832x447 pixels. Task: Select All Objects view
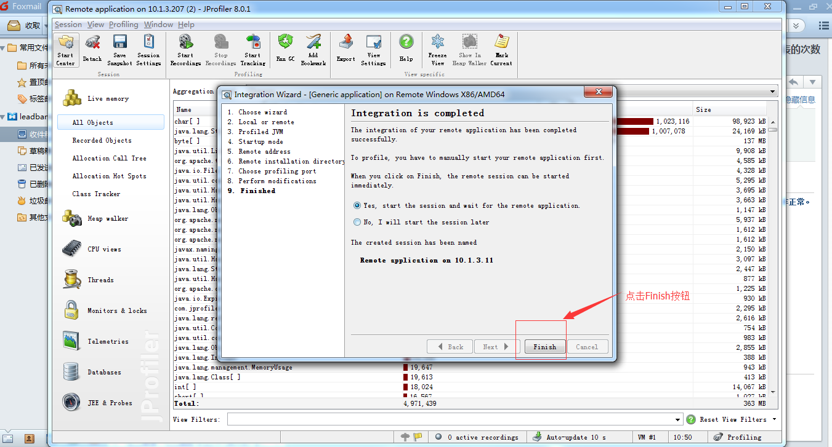point(111,122)
